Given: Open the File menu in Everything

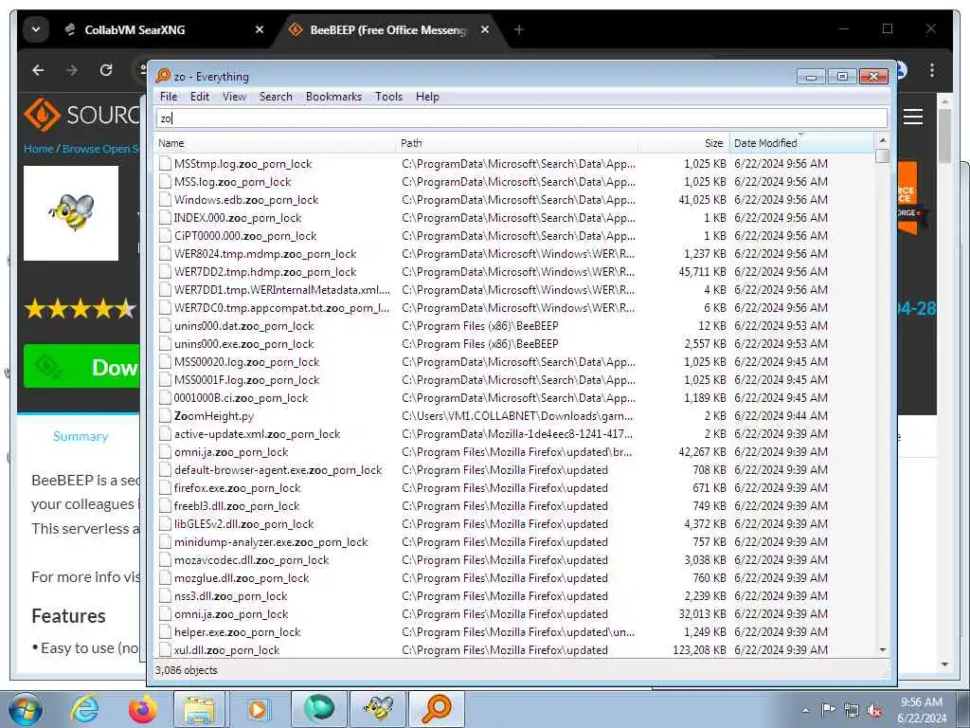Looking at the screenshot, I should click(169, 97).
